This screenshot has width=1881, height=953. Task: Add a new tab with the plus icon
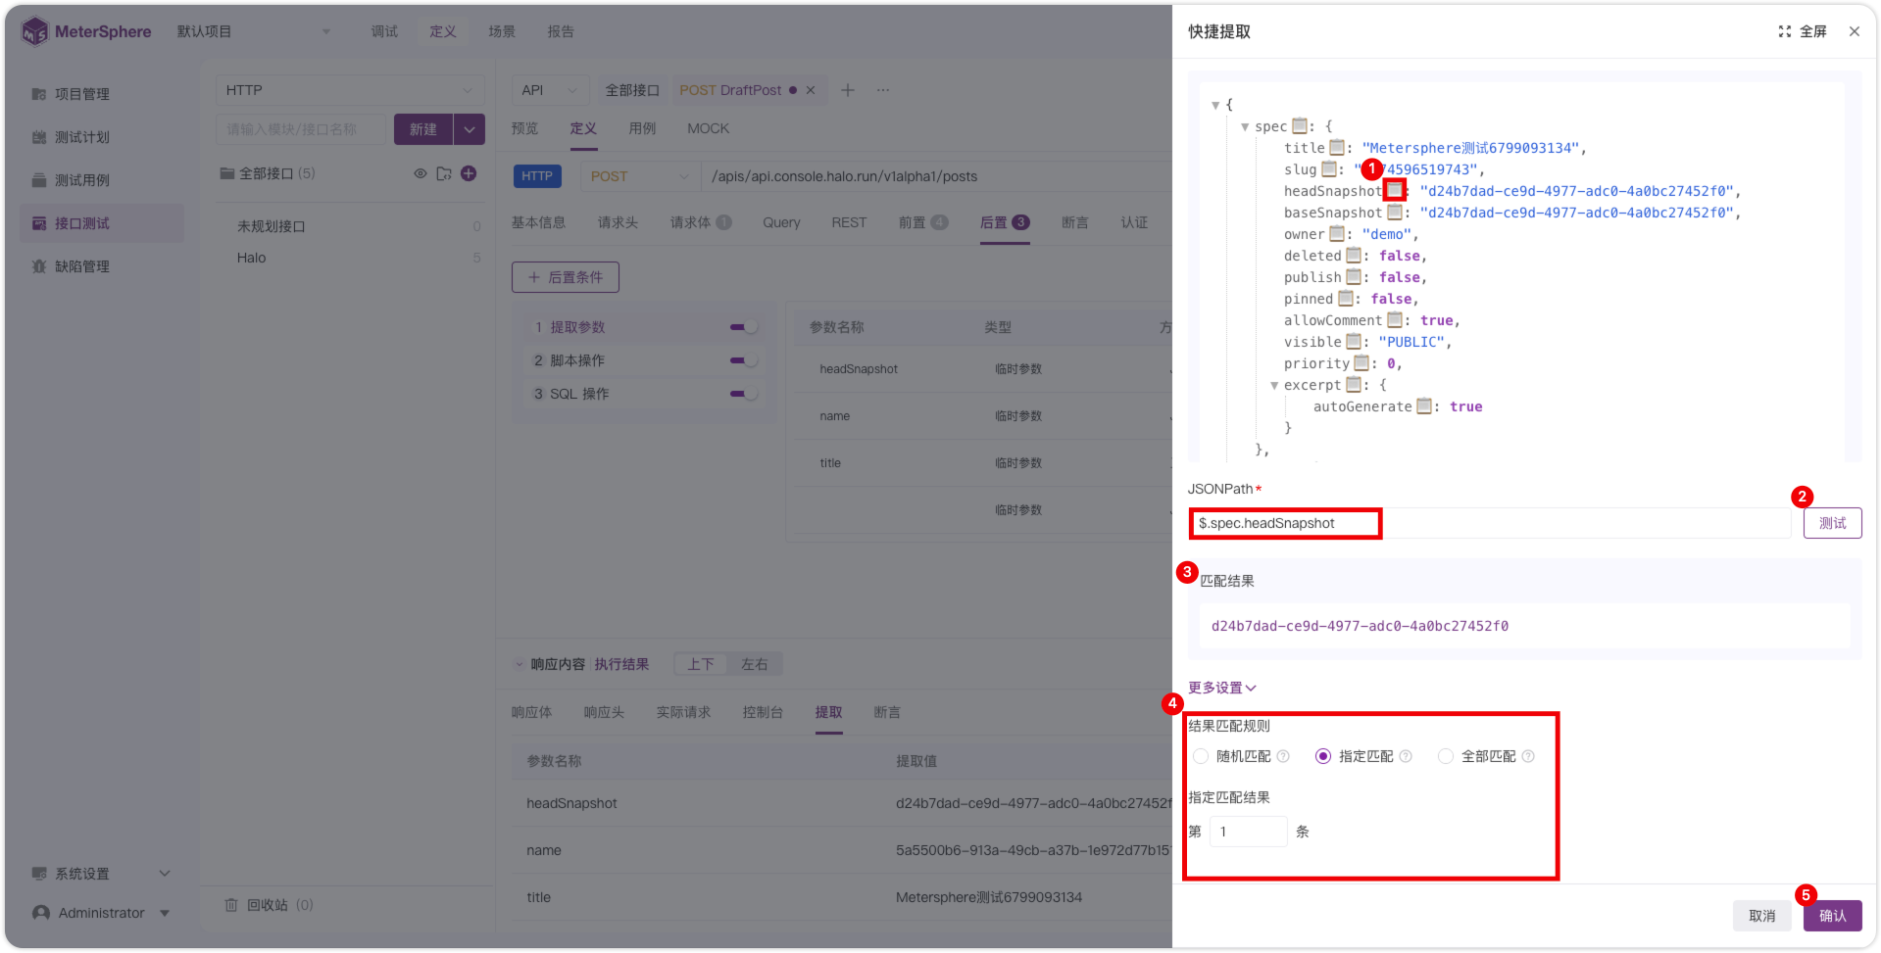click(848, 90)
